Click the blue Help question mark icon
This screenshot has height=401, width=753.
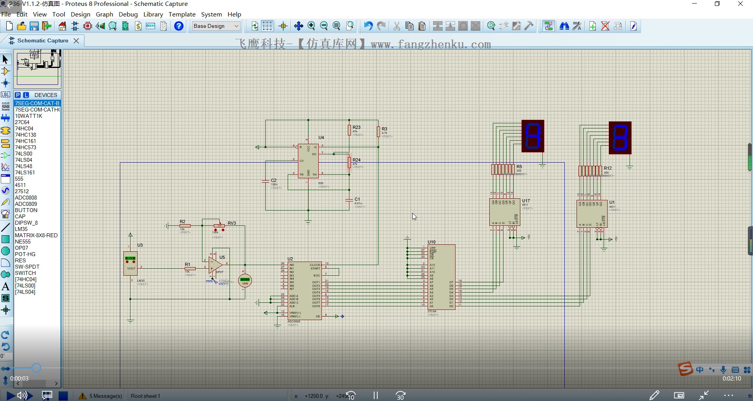[179, 26]
